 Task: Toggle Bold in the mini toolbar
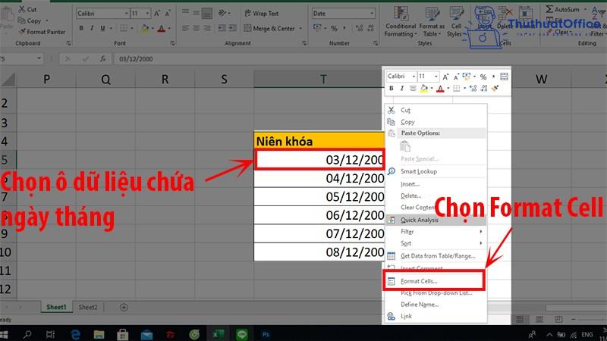[392, 89]
